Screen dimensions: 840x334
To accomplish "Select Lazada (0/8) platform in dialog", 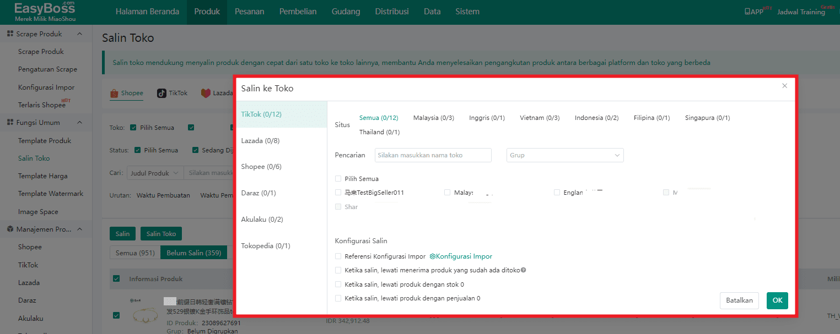I will pos(282,141).
